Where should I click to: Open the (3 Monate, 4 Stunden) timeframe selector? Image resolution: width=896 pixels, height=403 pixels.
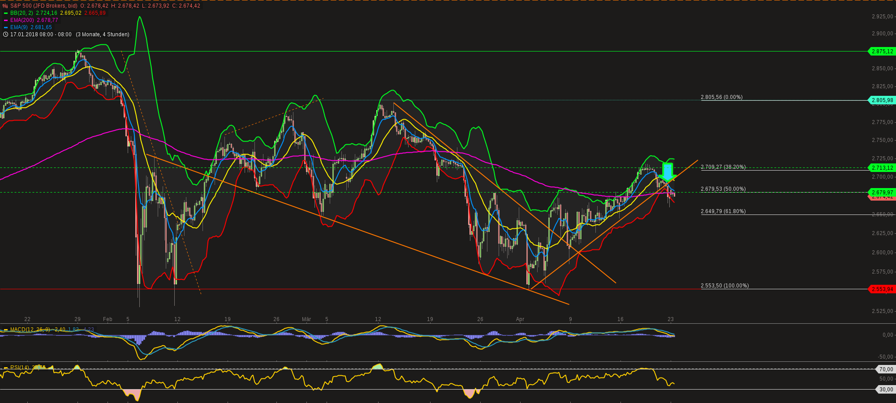coord(103,34)
